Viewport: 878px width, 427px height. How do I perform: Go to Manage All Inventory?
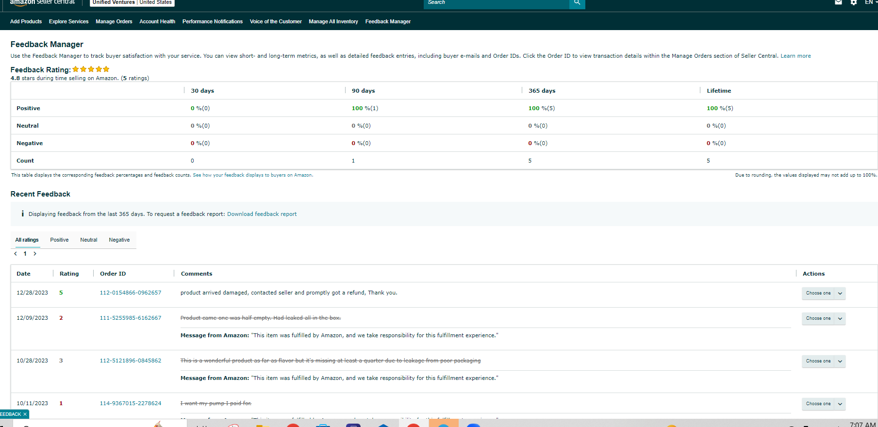click(333, 21)
